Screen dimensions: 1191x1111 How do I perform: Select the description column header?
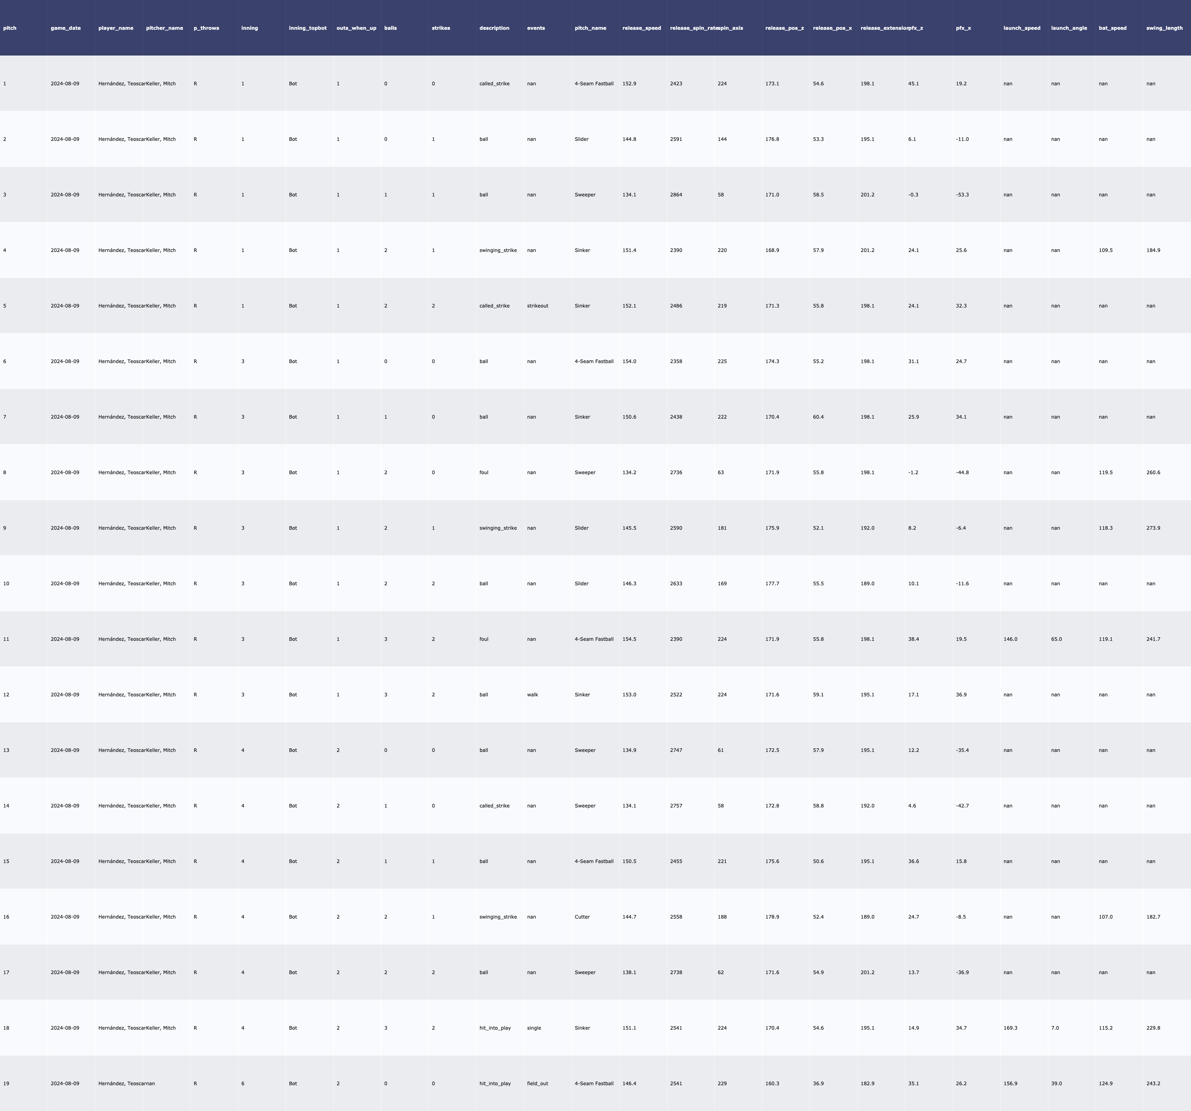click(494, 28)
